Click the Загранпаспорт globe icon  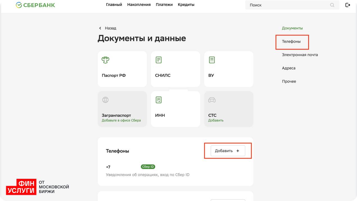point(106,100)
